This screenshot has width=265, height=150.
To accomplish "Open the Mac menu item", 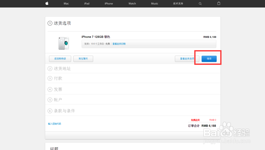I will [66, 3].
